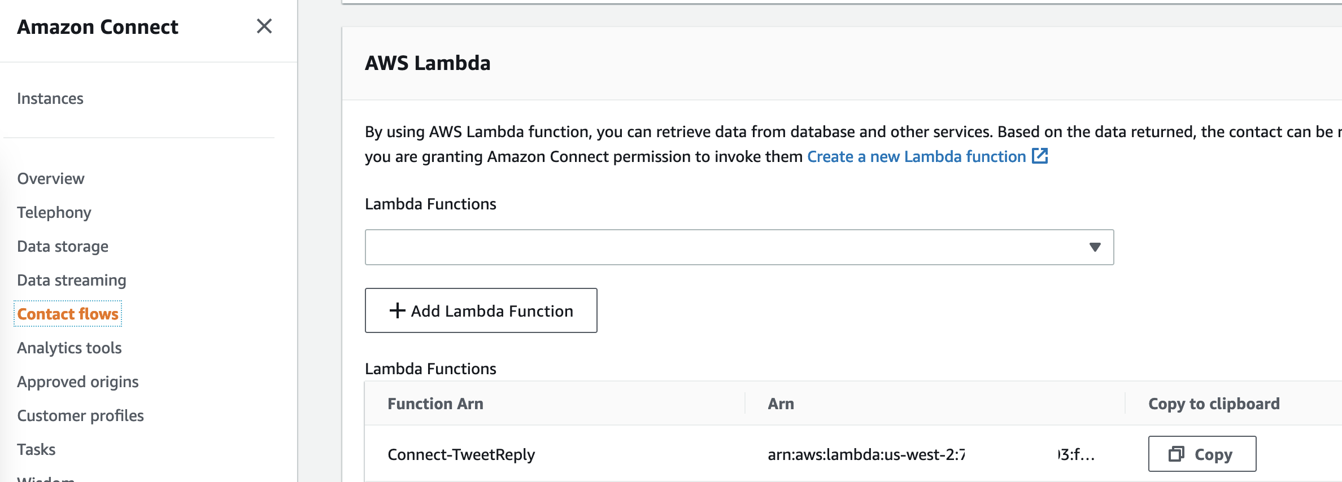
Task: Select the highlighted Contact flows item
Action: (68, 314)
